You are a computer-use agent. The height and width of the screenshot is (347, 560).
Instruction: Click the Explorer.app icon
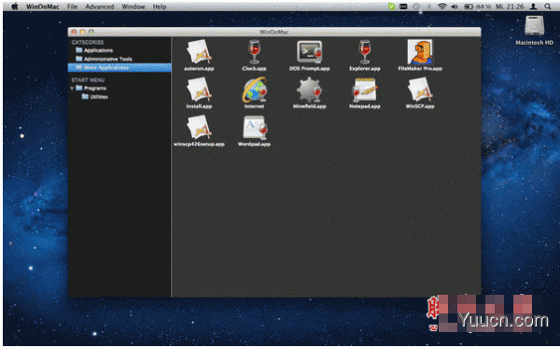[365, 51]
